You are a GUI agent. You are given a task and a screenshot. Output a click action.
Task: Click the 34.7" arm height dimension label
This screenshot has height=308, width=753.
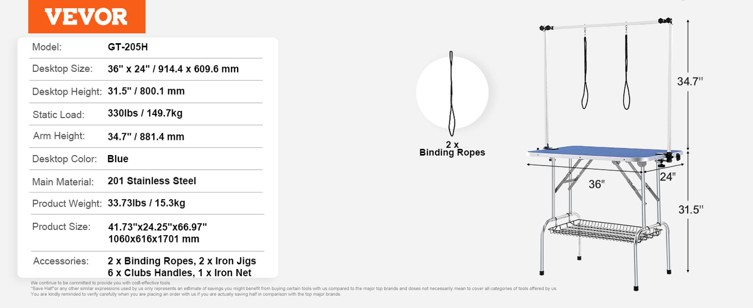pyautogui.click(x=690, y=81)
